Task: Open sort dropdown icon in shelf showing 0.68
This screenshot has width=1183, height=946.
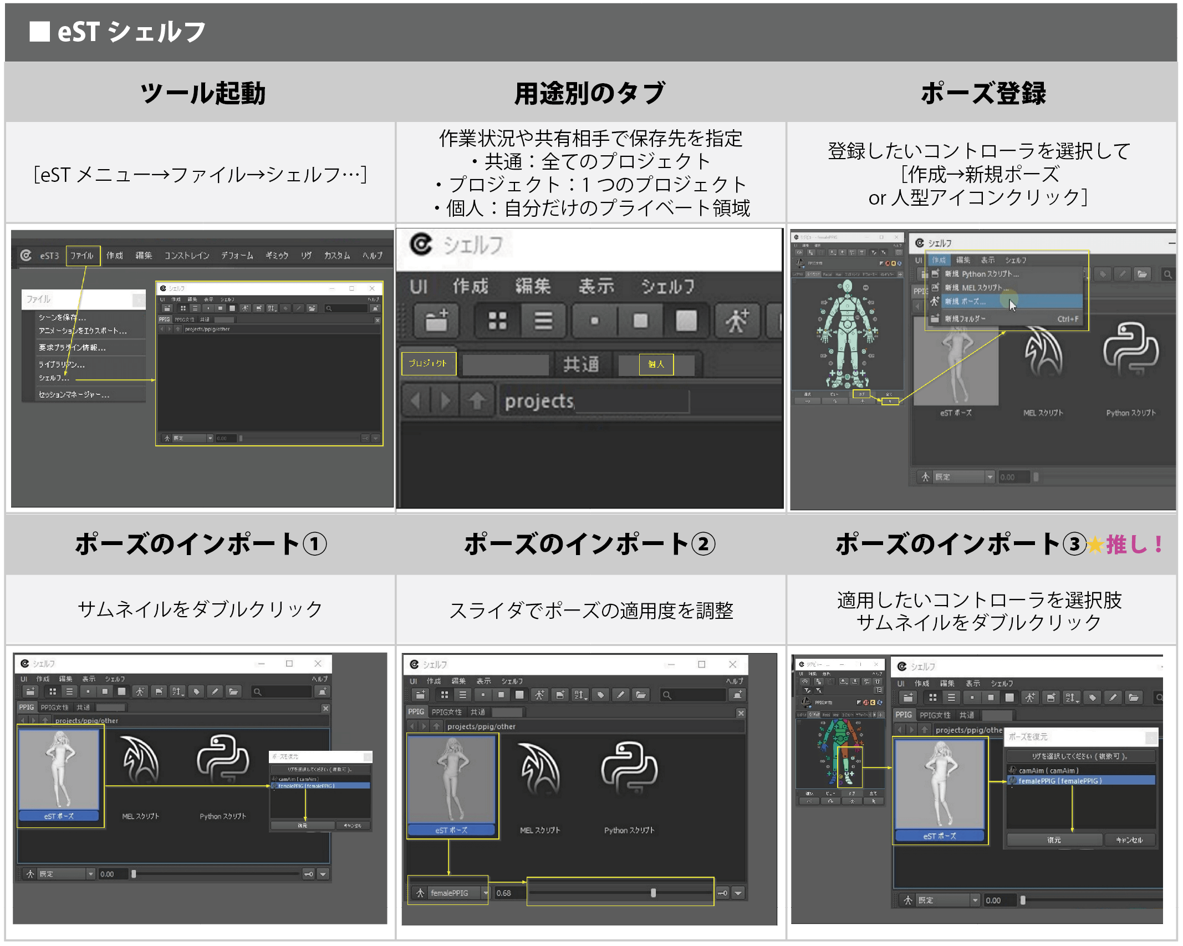Action: (580, 695)
